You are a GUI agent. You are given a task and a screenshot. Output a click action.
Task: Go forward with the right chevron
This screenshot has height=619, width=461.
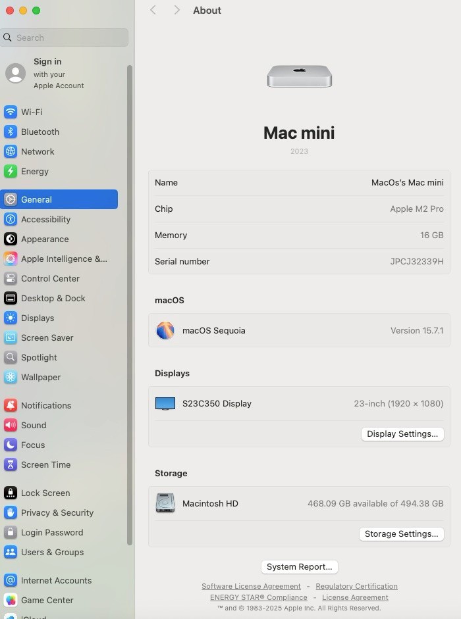point(176,11)
